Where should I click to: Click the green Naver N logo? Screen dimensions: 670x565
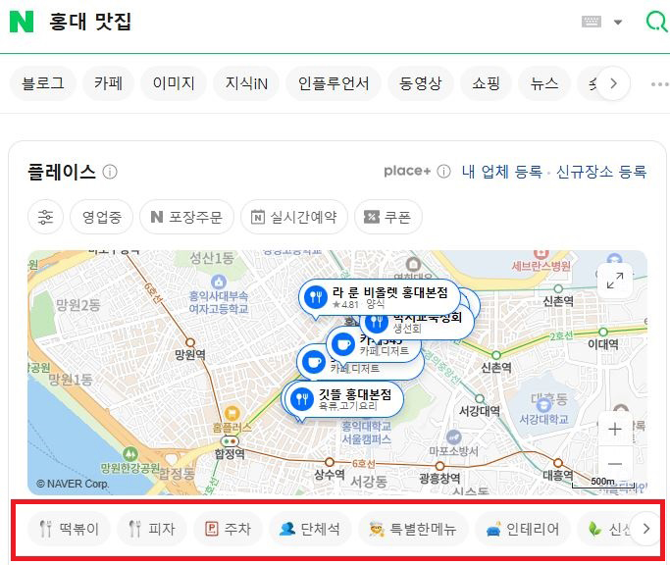22,22
